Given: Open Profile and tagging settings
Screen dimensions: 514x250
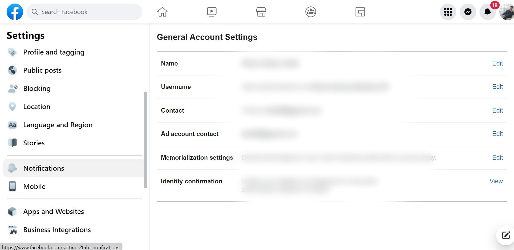Looking at the screenshot, I should point(53,52).
